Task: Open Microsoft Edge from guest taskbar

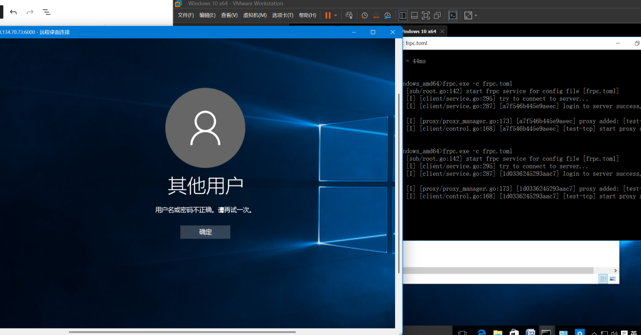Action: (482, 332)
